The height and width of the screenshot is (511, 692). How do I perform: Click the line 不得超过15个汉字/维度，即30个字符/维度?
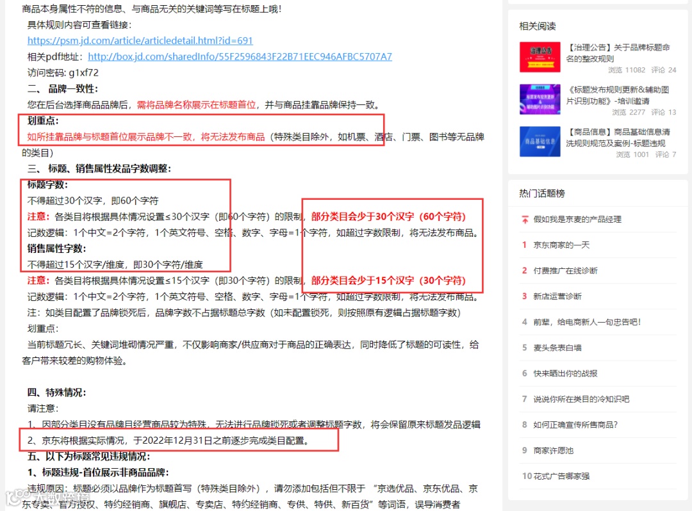point(115,264)
